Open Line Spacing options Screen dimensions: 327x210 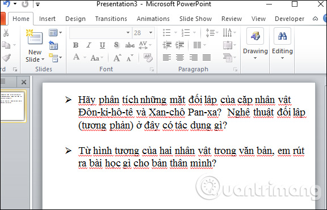[212, 33]
